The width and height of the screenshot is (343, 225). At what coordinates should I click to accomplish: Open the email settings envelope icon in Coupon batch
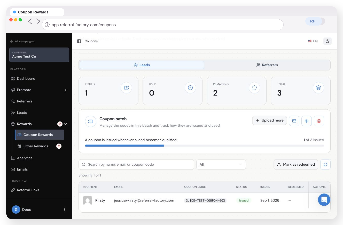coord(294,121)
